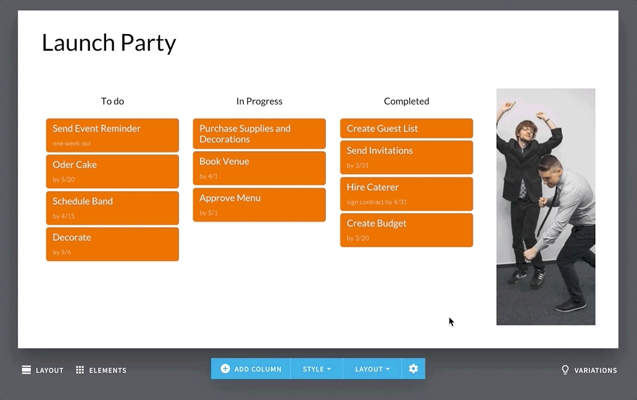Select the Launch Party slide title

109,43
